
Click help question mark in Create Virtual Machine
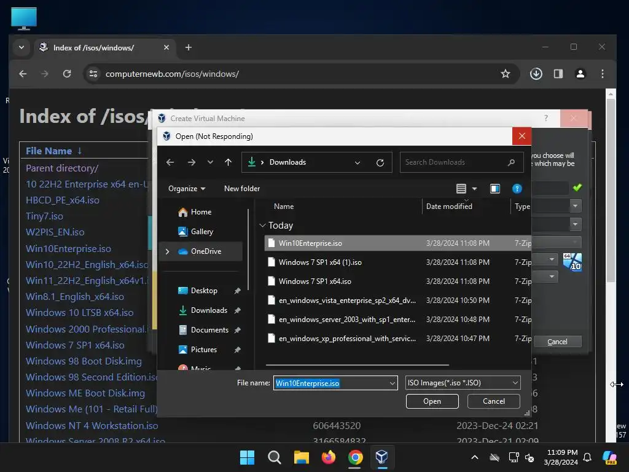[x=546, y=118]
